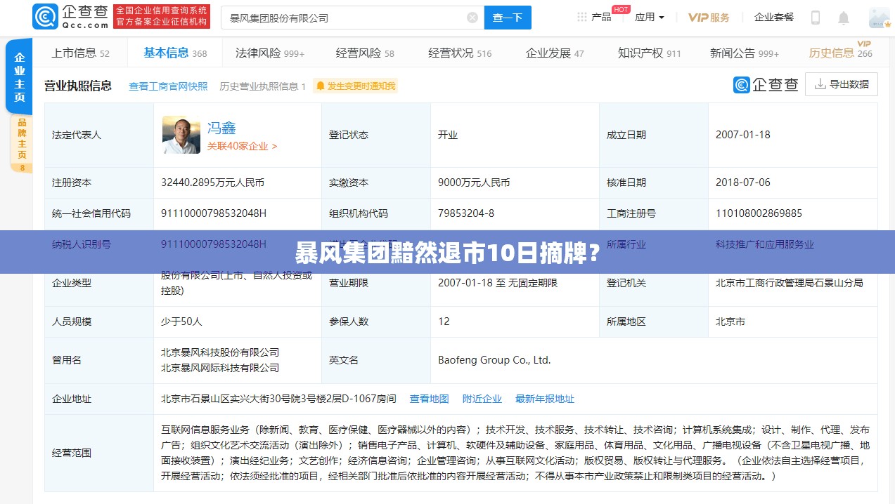The height and width of the screenshot is (504, 895).
Task: Clear the search box text
Action: click(x=472, y=18)
